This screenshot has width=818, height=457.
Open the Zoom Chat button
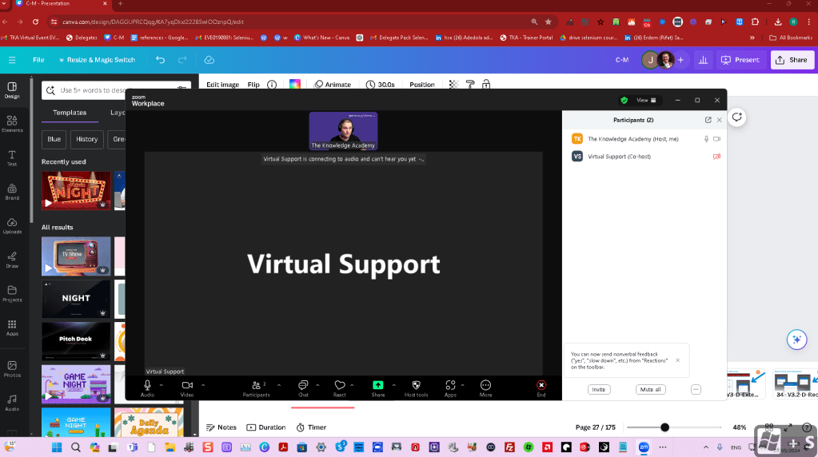303,388
